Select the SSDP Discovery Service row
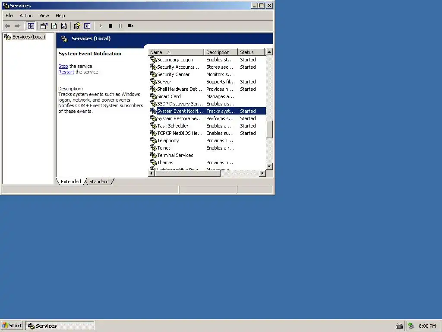The width and height of the screenshot is (442, 332). click(x=207, y=104)
